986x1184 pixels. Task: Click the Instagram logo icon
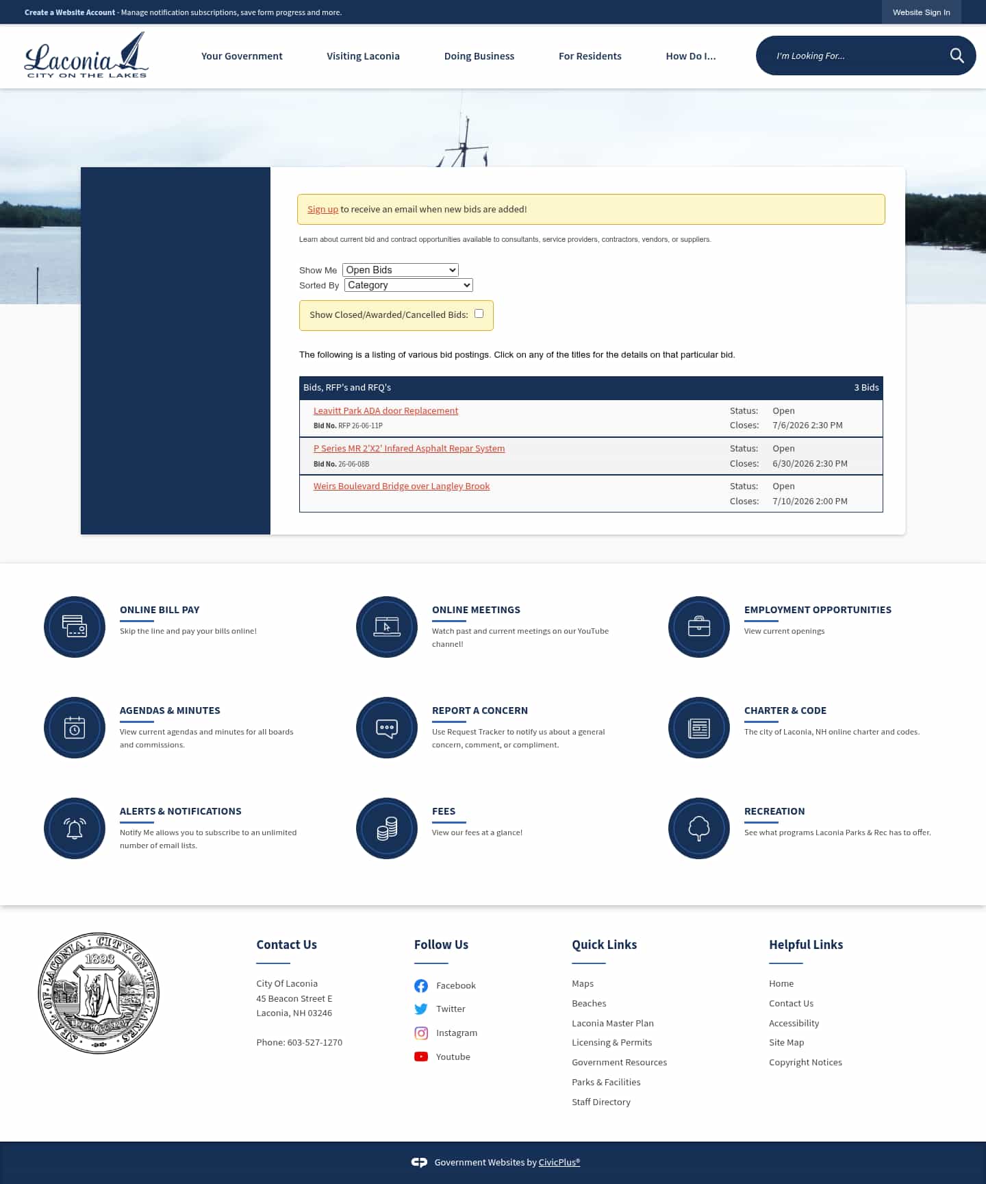[421, 1033]
